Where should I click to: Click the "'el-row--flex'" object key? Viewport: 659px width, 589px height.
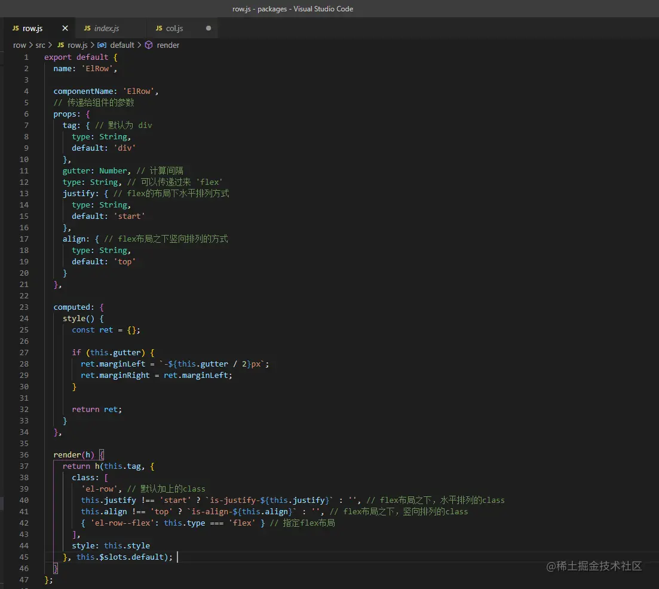pos(122,523)
